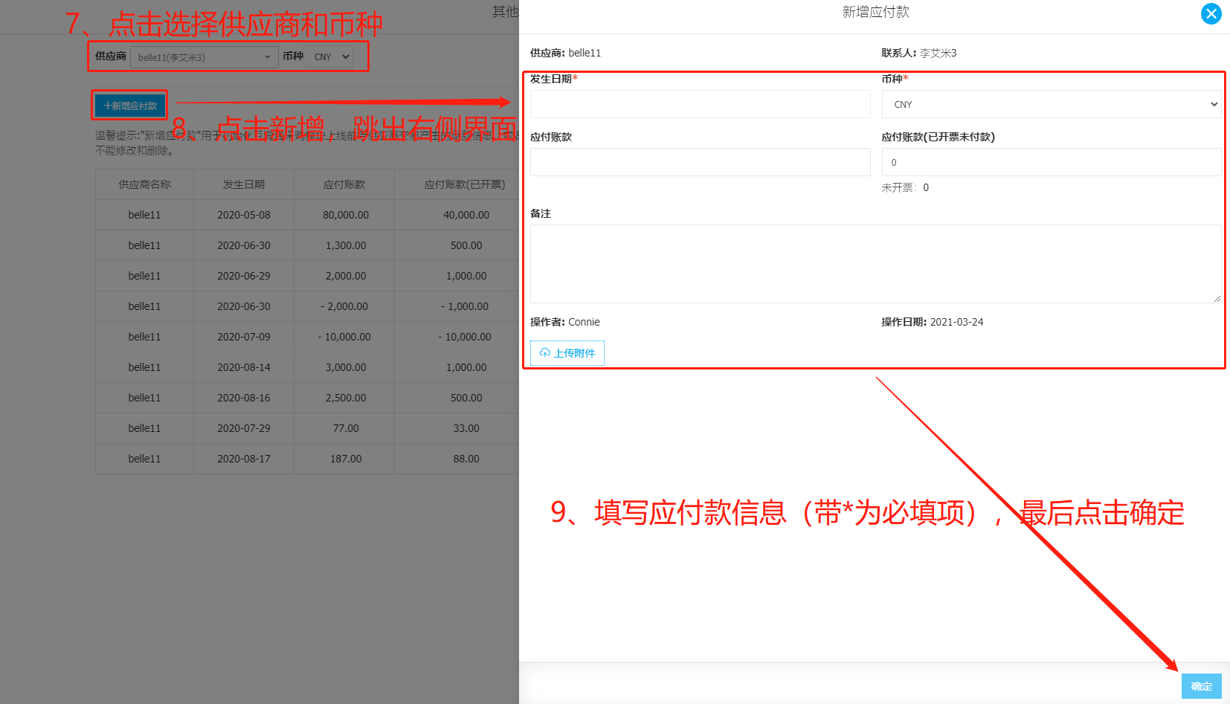Open the 币种 CNY dropdown in the form
1230x704 pixels.
(x=1052, y=104)
